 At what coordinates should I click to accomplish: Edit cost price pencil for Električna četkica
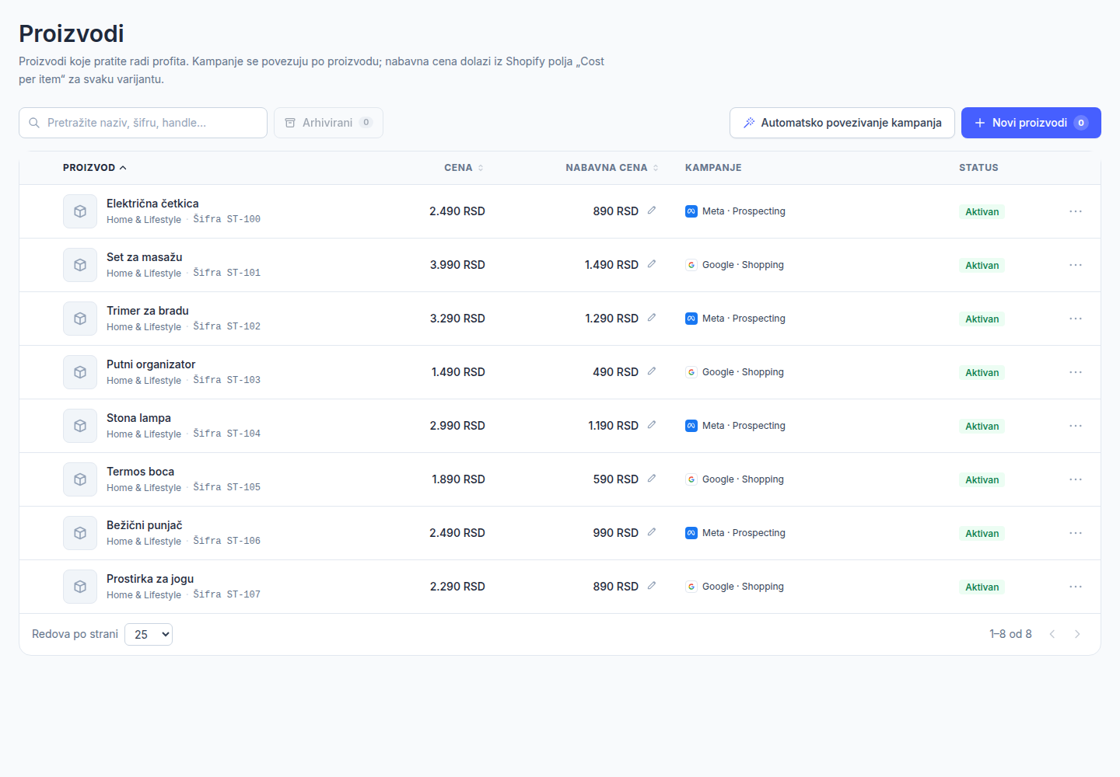pyautogui.click(x=652, y=211)
